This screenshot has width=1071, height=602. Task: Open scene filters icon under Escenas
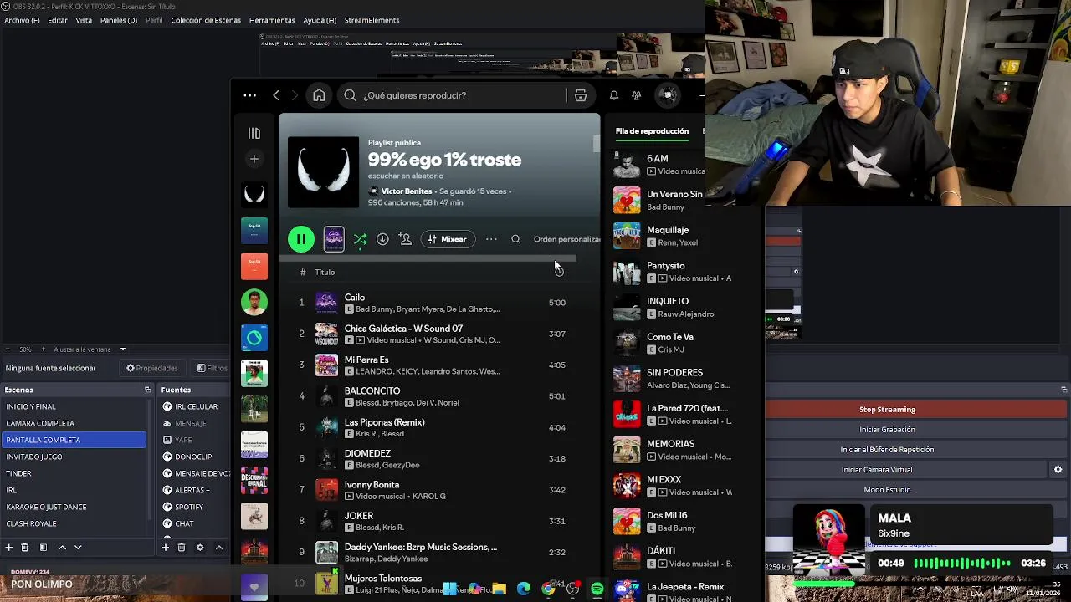[43, 548]
